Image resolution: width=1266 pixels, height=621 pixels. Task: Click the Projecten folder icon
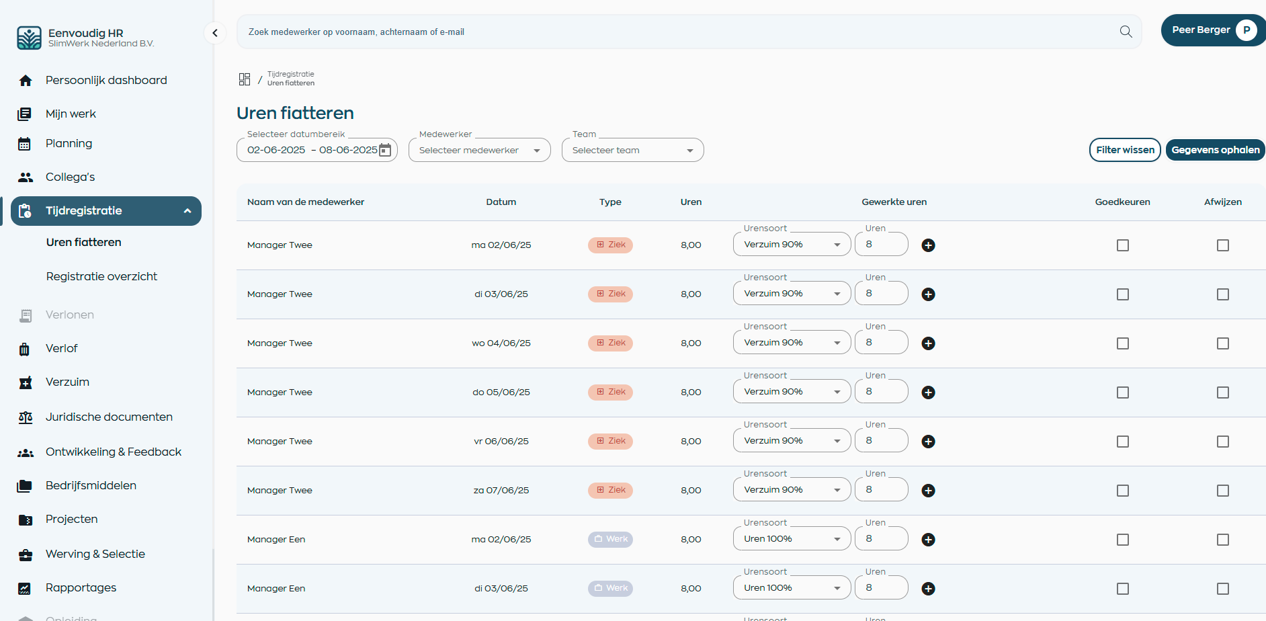pos(26,520)
